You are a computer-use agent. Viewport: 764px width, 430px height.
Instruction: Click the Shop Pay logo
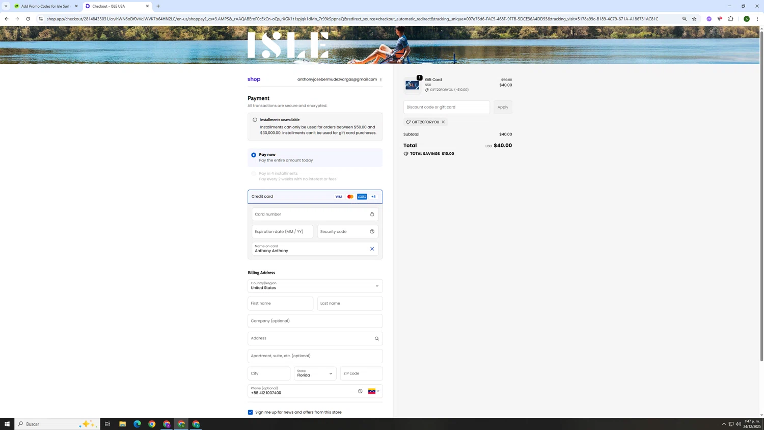pos(254,79)
